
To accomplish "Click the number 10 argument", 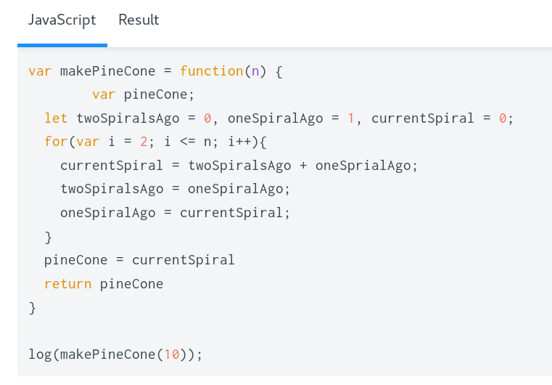I will click(x=171, y=354).
